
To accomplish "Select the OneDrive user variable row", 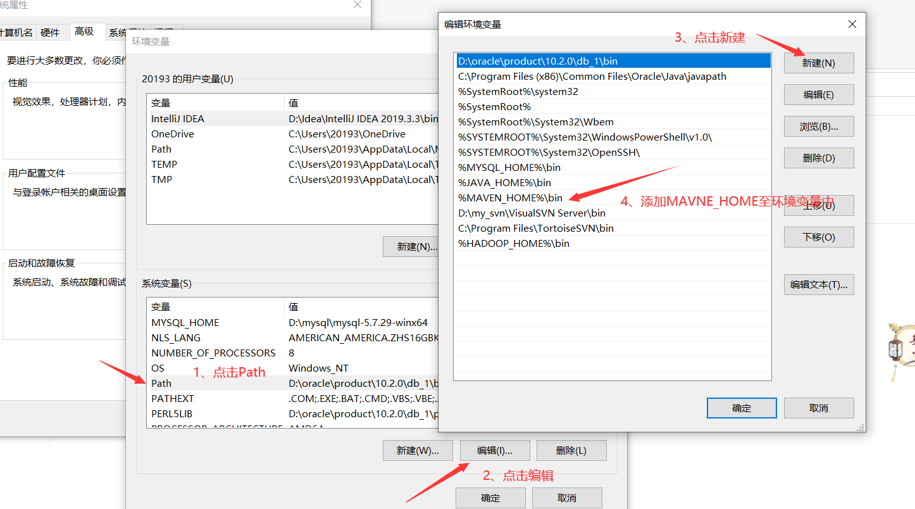I will [x=293, y=134].
